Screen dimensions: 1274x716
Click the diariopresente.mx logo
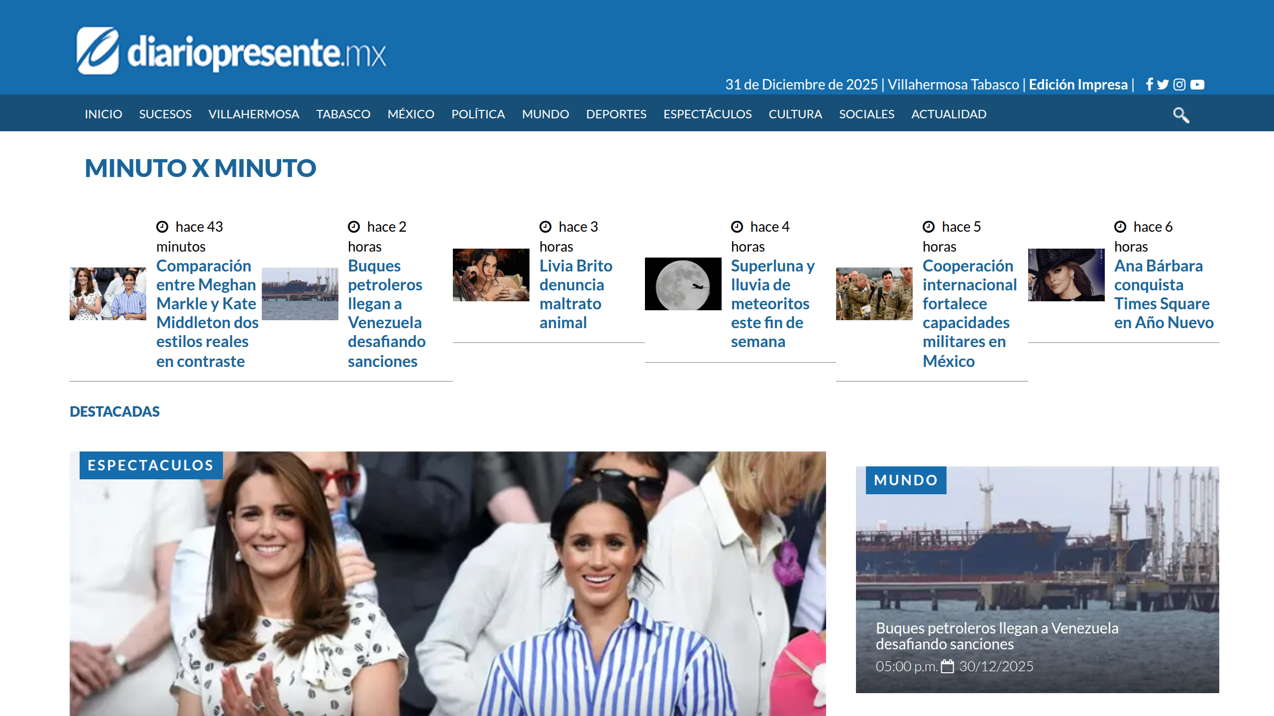[231, 48]
